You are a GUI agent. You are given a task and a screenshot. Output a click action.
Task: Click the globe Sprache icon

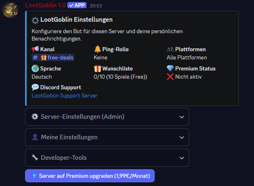click(x=35, y=68)
